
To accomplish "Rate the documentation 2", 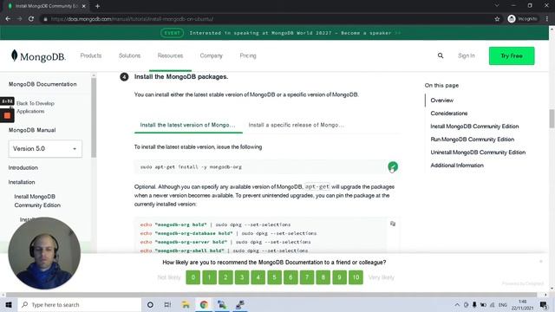I will tap(225, 277).
